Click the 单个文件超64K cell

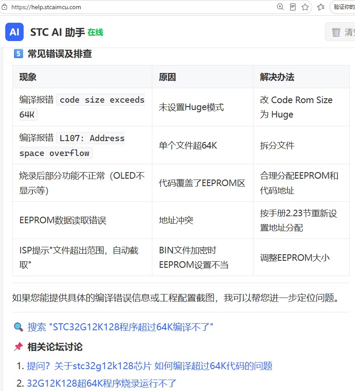(x=203, y=145)
